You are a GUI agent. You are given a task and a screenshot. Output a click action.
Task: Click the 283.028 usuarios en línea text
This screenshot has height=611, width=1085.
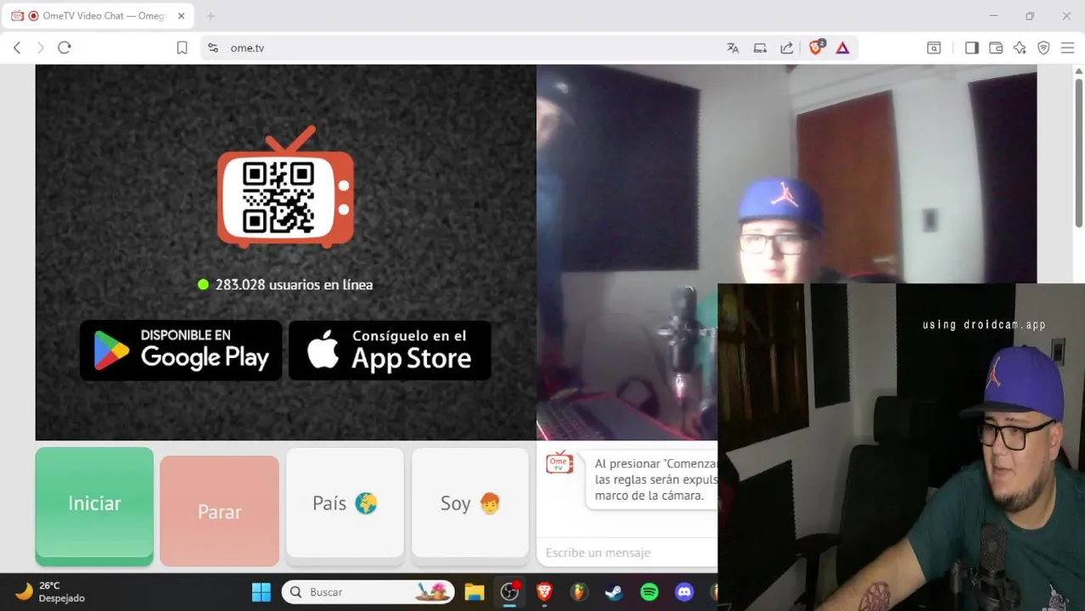click(294, 284)
